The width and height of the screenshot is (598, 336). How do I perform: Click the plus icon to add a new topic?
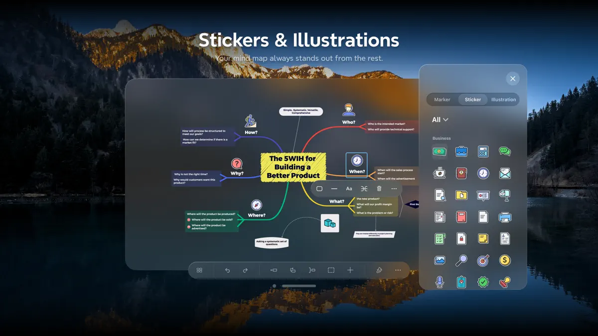(350, 270)
